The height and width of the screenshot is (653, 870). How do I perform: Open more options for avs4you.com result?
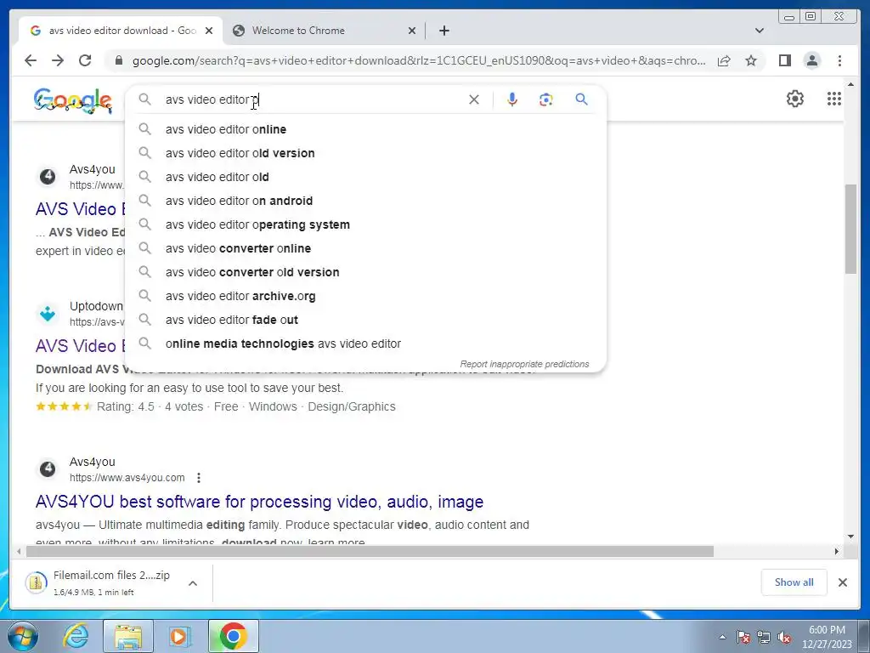(x=199, y=478)
